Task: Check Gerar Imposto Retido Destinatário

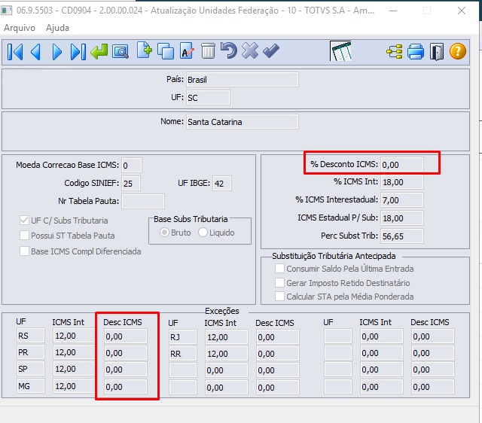Action: coord(279,282)
